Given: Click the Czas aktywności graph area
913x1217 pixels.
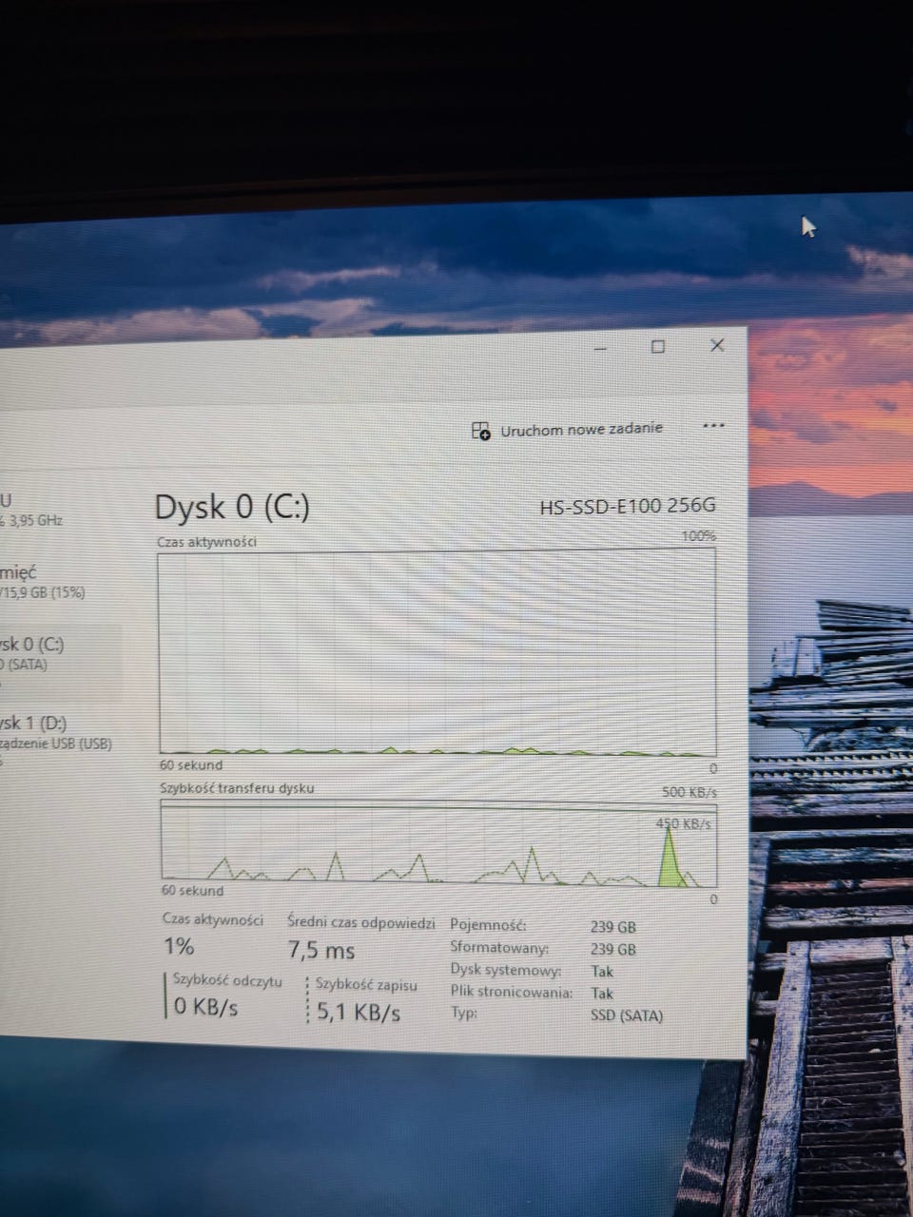Looking at the screenshot, I should 437,653.
